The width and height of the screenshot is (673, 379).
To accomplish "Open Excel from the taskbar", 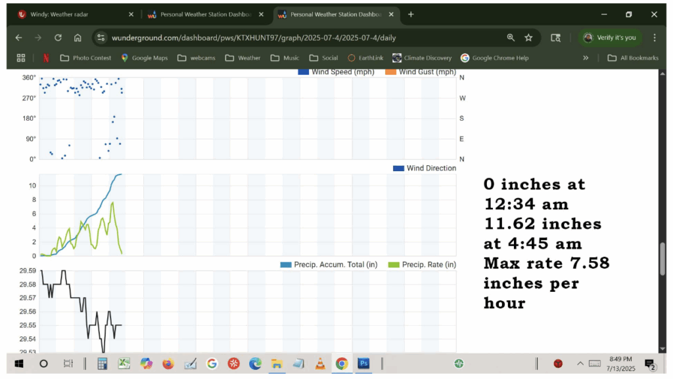I will pyautogui.click(x=124, y=363).
